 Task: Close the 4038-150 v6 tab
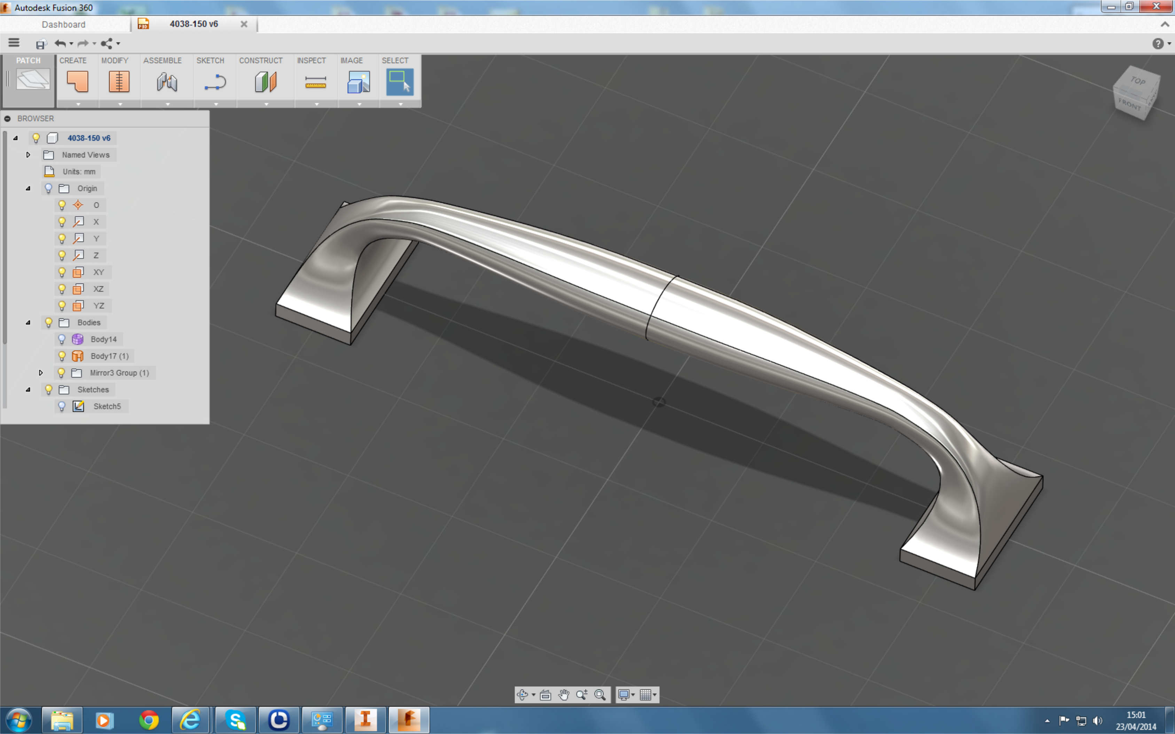(244, 24)
